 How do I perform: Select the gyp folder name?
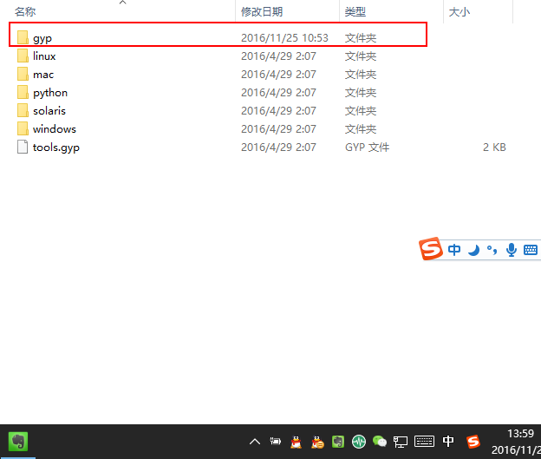tap(42, 38)
